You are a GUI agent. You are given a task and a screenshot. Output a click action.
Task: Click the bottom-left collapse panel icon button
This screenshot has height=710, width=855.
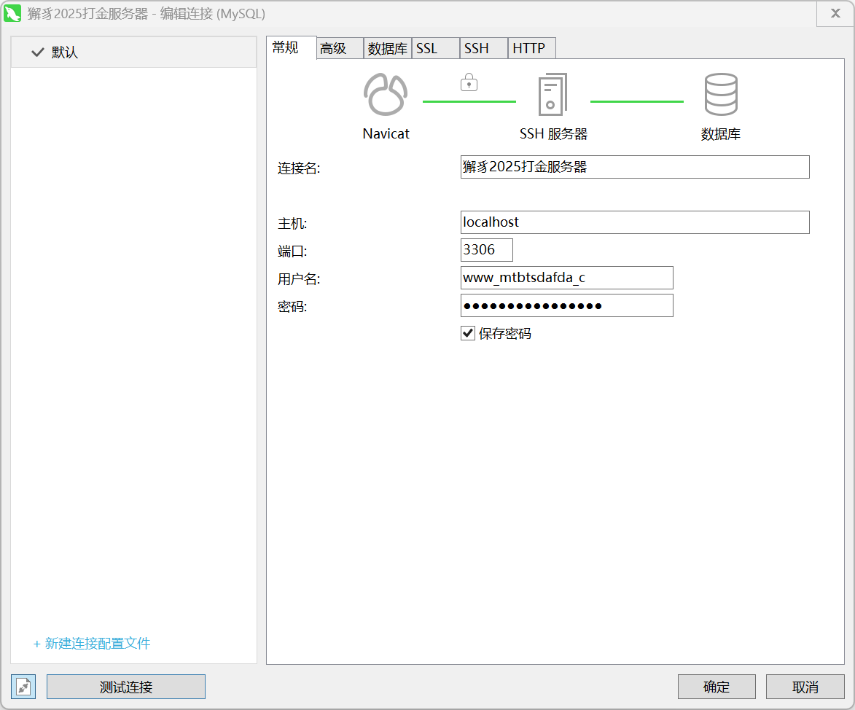(23, 687)
